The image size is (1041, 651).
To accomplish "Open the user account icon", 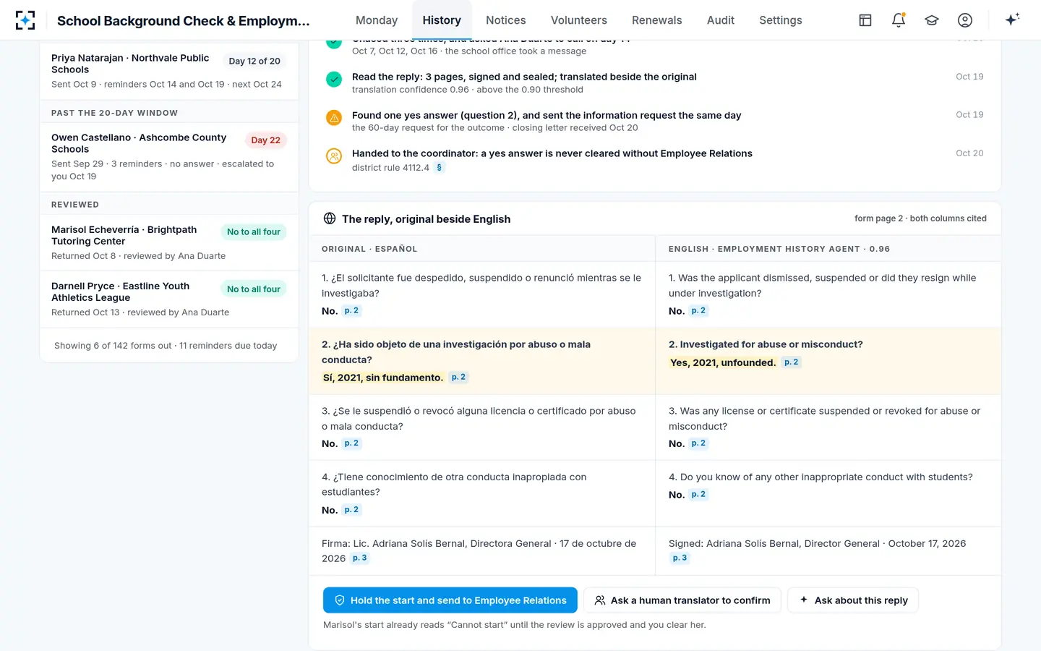I will click(x=965, y=20).
